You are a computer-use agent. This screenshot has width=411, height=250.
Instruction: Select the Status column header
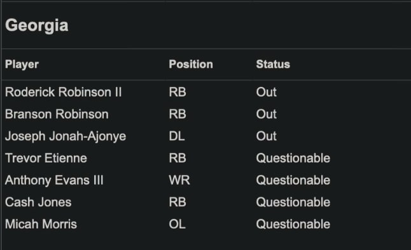[x=273, y=64]
